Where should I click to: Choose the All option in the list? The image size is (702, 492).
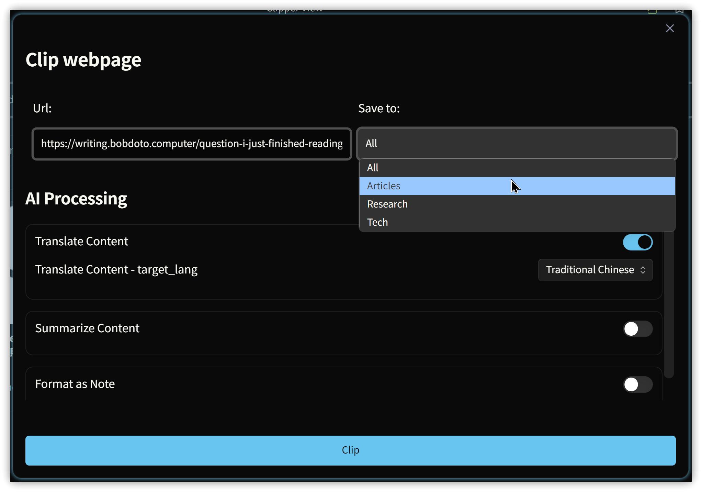click(x=373, y=168)
